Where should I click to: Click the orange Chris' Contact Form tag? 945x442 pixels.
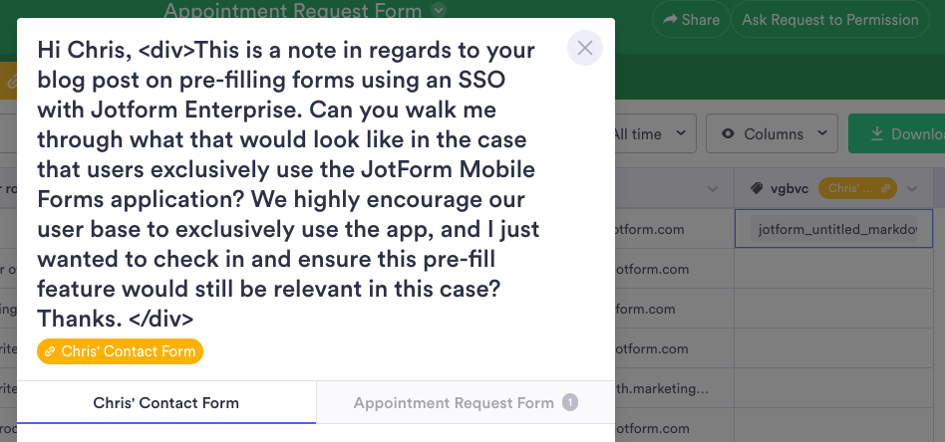(x=120, y=351)
